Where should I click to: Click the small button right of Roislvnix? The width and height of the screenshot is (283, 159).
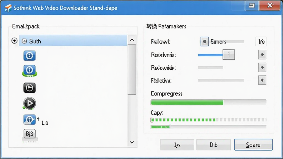[x=262, y=55]
